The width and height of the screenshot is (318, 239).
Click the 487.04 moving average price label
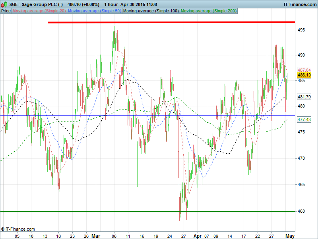click(x=304, y=70)
